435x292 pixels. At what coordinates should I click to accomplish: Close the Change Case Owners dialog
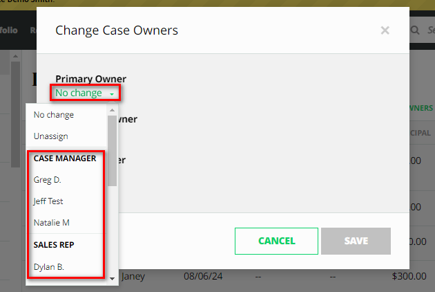[x=385, y=30]
